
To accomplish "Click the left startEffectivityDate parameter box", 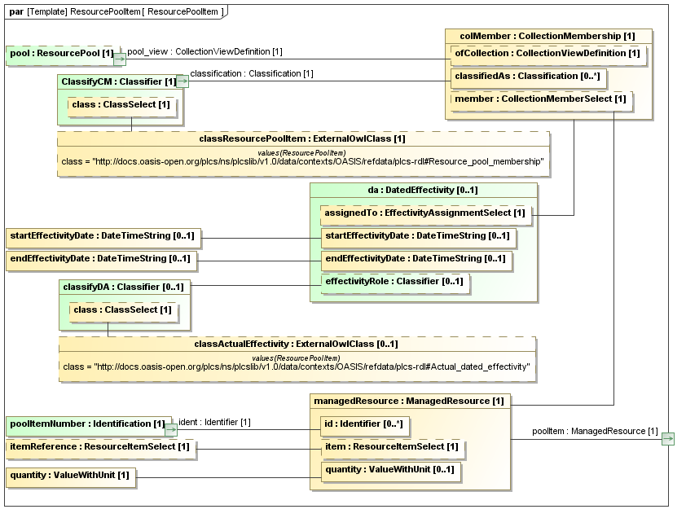I will tap(103, 237).
